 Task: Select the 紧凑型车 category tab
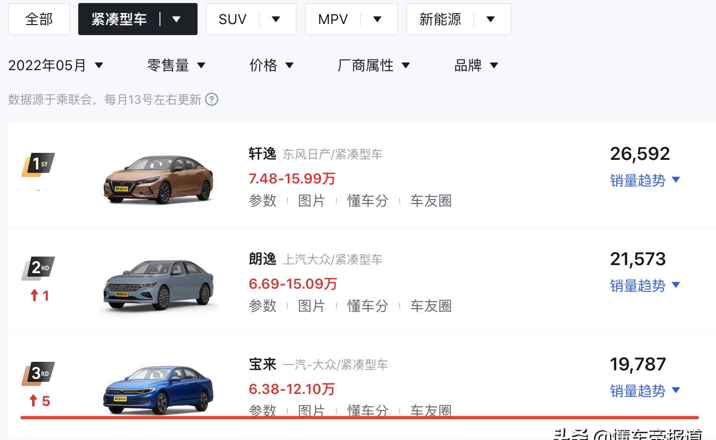pos(119,20)
